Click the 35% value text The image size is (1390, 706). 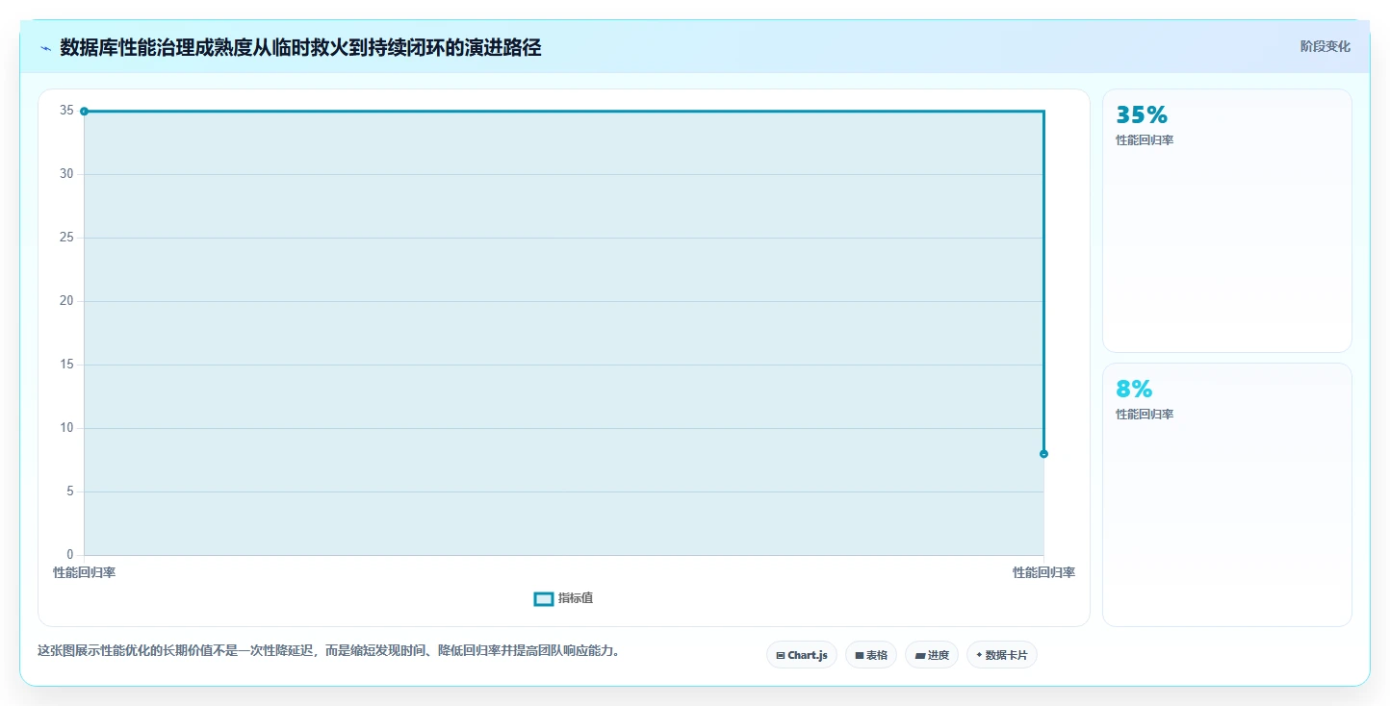[x=1142, y=115]
